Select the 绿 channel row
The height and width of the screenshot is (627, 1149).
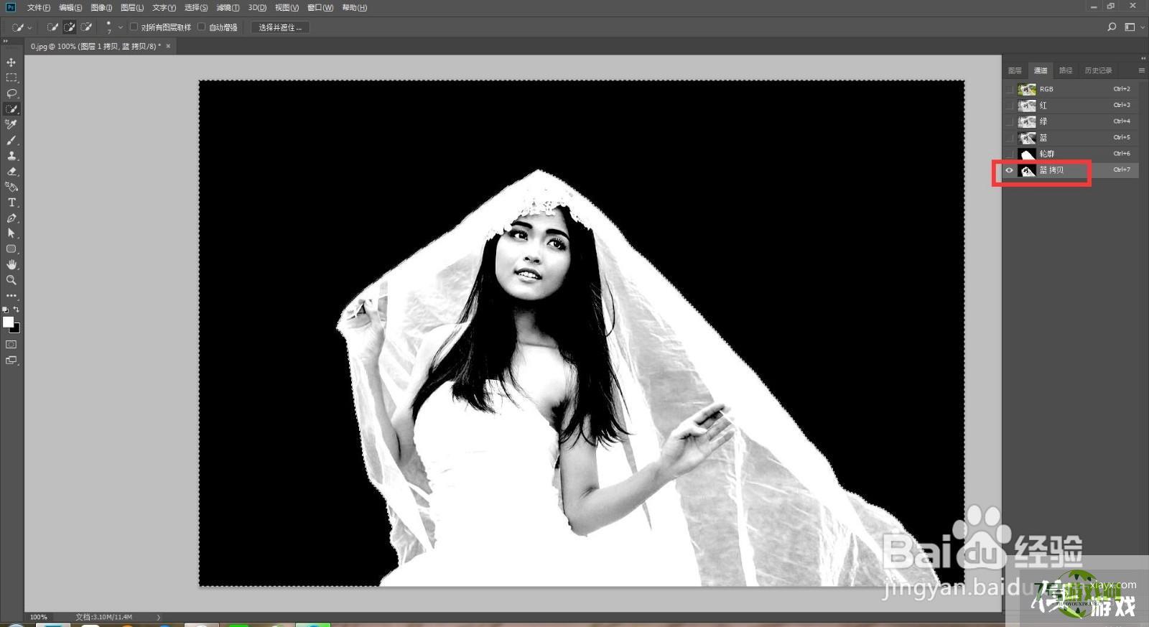click(x=1071, y=121)
